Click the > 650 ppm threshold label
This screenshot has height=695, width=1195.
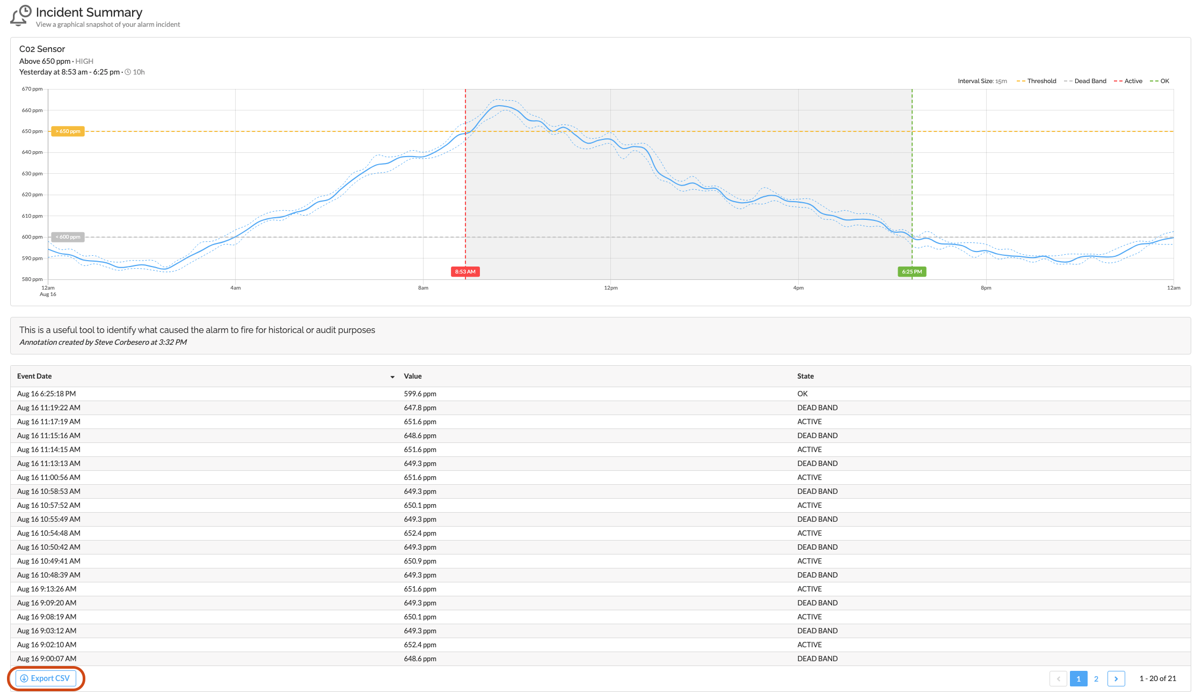click(68, 131)
